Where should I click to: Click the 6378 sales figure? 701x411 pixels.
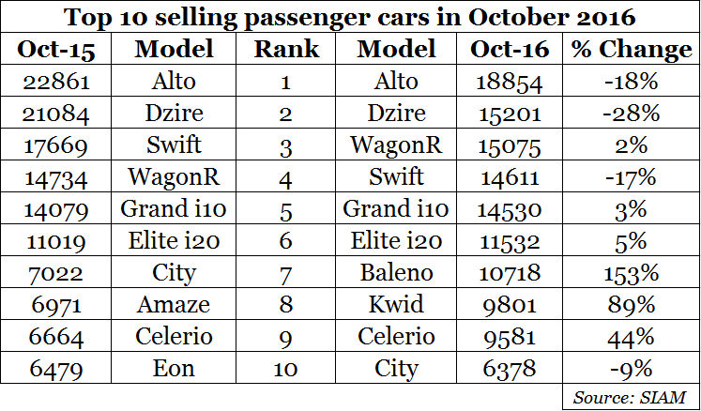click(511, 369)
